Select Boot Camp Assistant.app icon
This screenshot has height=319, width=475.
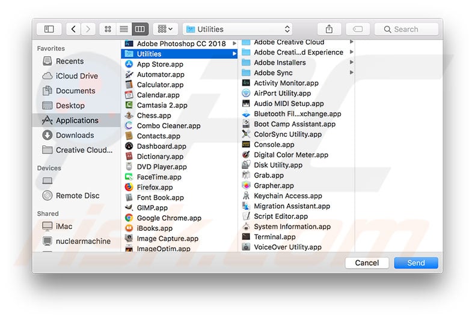coord(246,124)
